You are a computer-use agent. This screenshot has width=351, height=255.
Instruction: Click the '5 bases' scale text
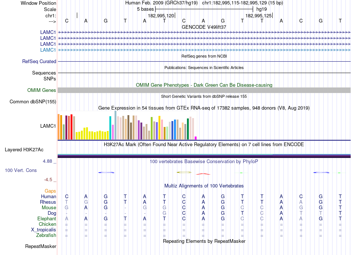click(x=145, y=9)
